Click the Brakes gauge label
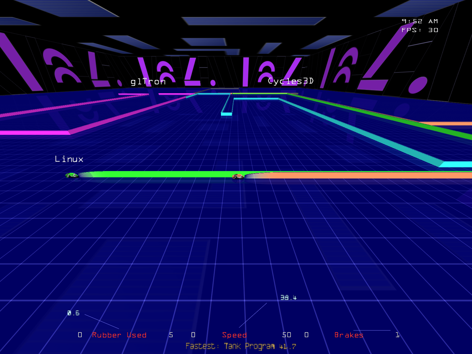This screenshot has height=354, width=472. coord(349,335)
